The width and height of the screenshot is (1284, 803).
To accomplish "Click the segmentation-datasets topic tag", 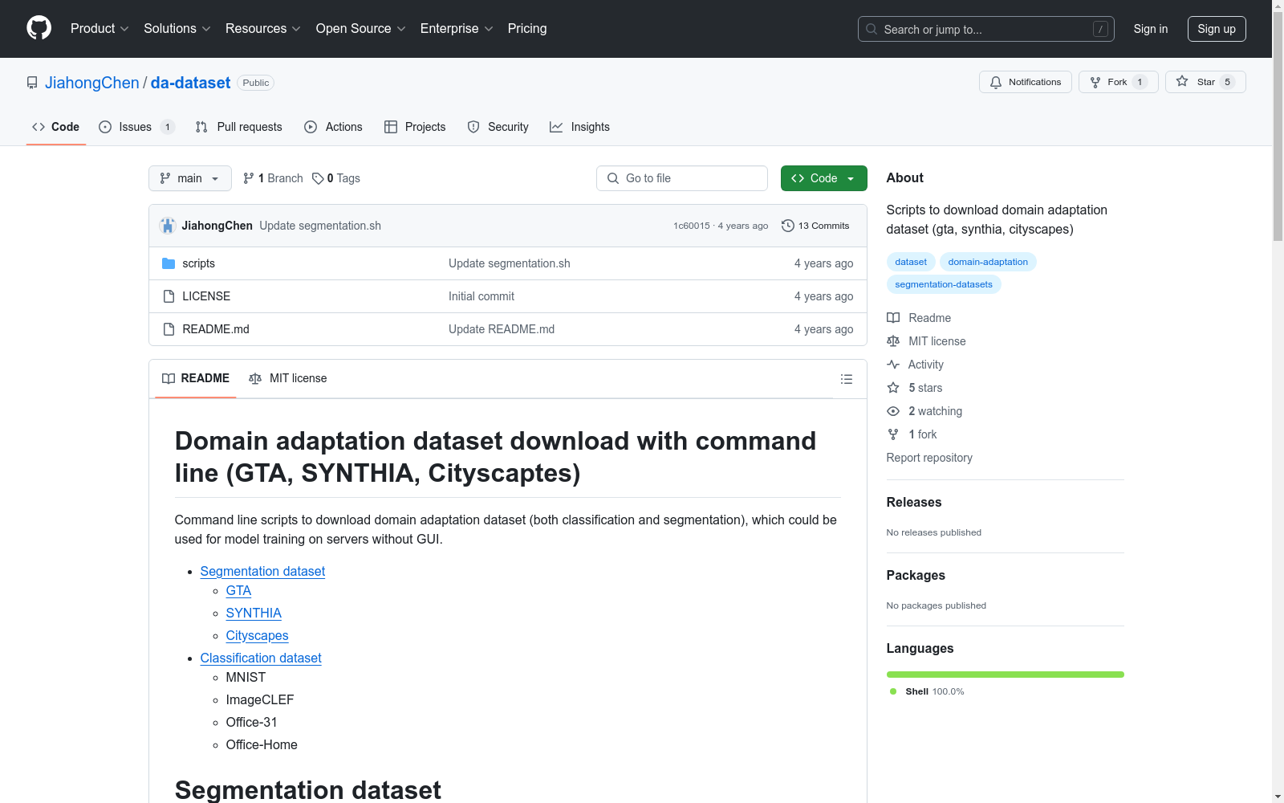I will coord(944,284).
